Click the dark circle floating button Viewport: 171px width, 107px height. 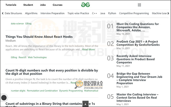[4, 97]
